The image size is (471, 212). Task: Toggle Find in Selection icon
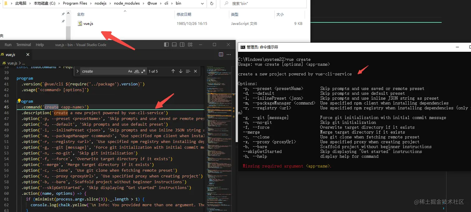188,71
